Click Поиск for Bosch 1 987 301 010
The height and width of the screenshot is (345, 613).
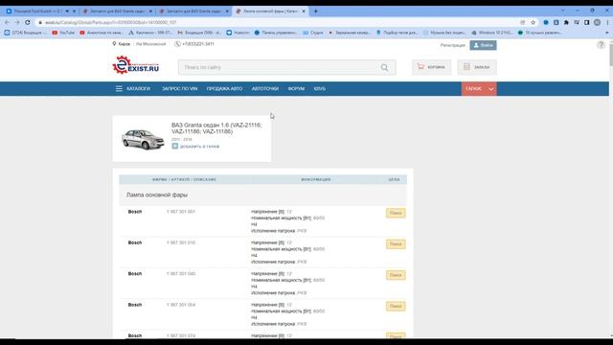396,244
